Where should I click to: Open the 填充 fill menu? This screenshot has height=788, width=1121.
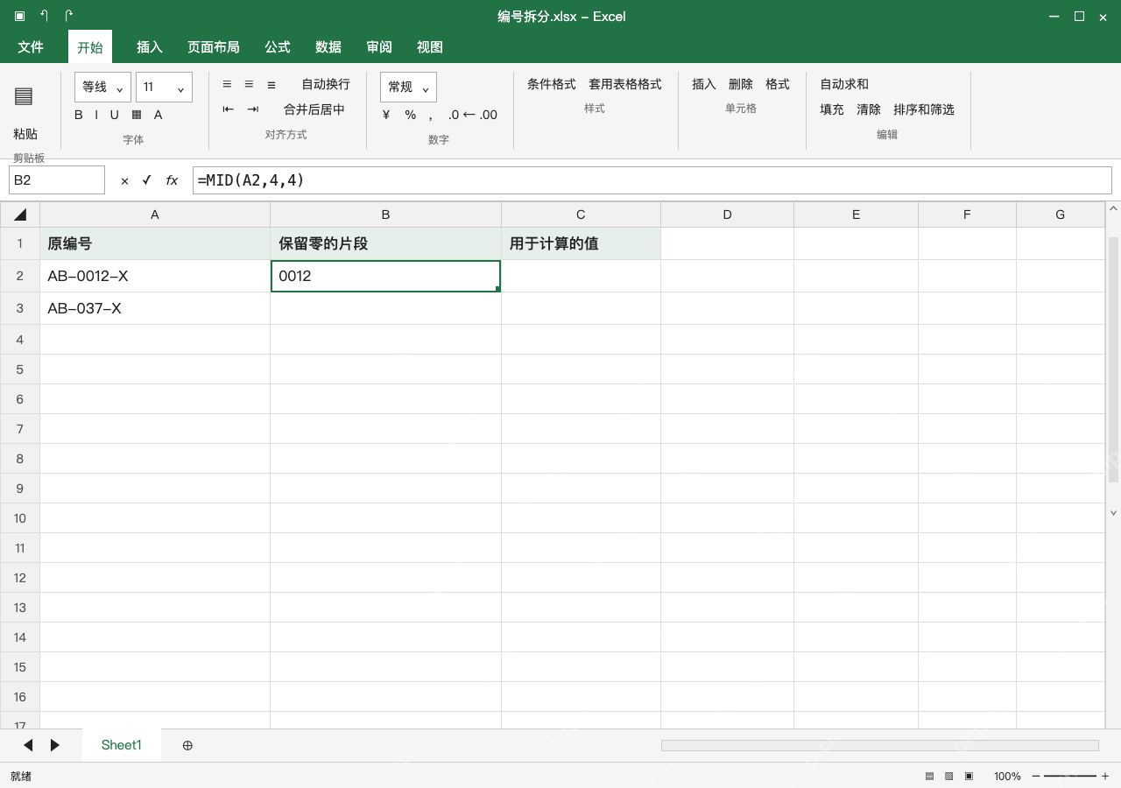(x=832, y=109)
